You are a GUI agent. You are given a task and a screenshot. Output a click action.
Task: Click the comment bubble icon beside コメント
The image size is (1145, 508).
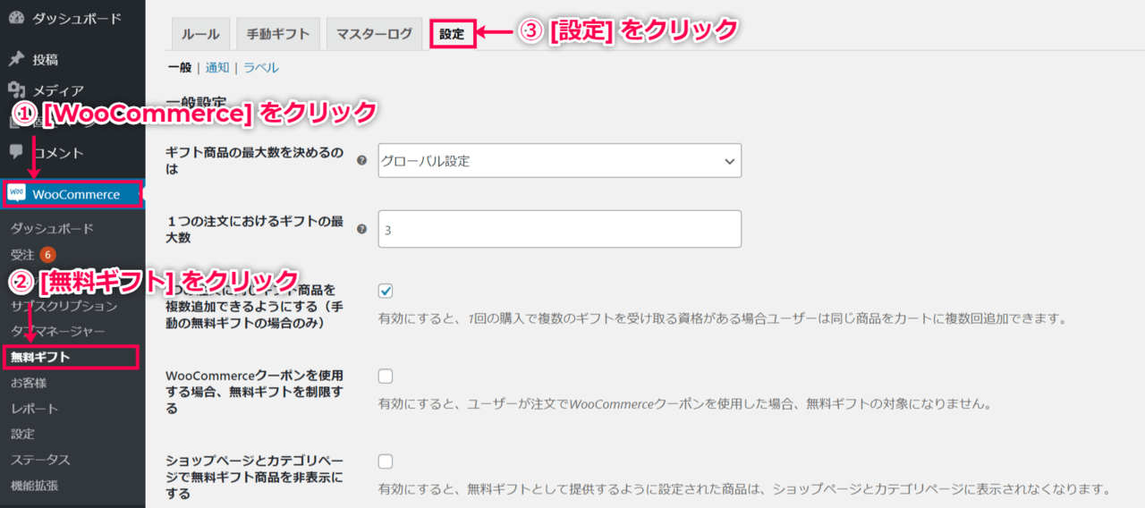(16, 151)
